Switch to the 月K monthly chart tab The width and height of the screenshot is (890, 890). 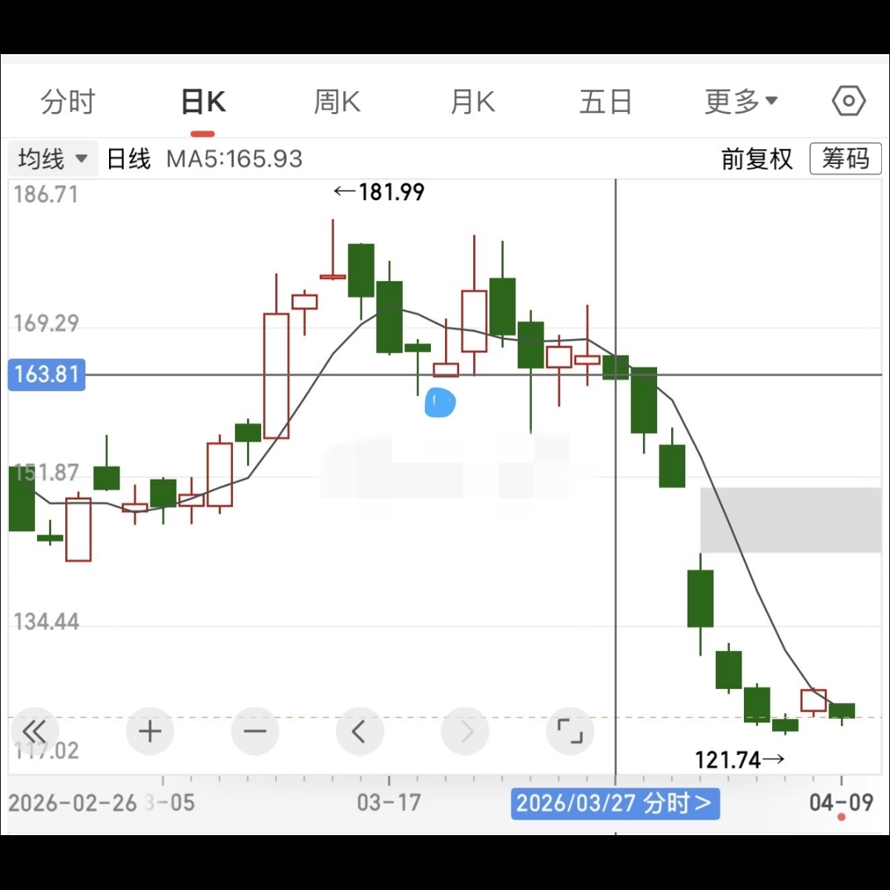coord(472,101)
